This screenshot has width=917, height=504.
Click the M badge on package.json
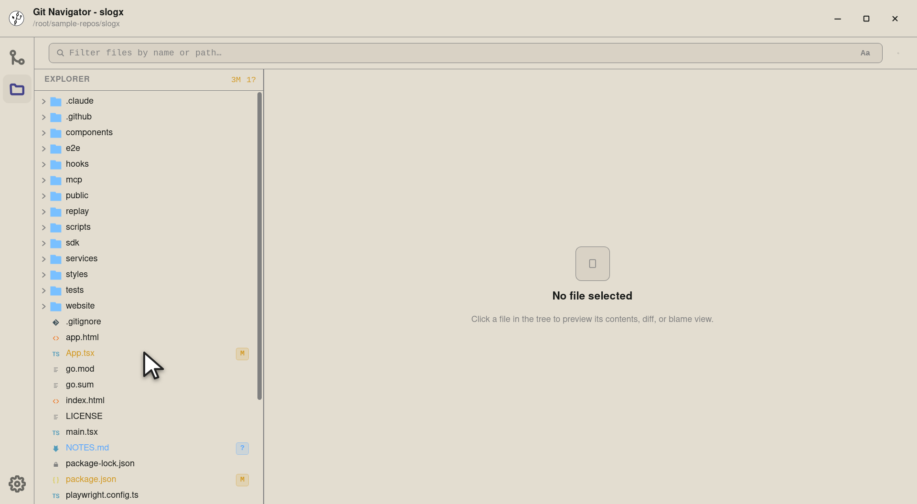click(242, 480)
